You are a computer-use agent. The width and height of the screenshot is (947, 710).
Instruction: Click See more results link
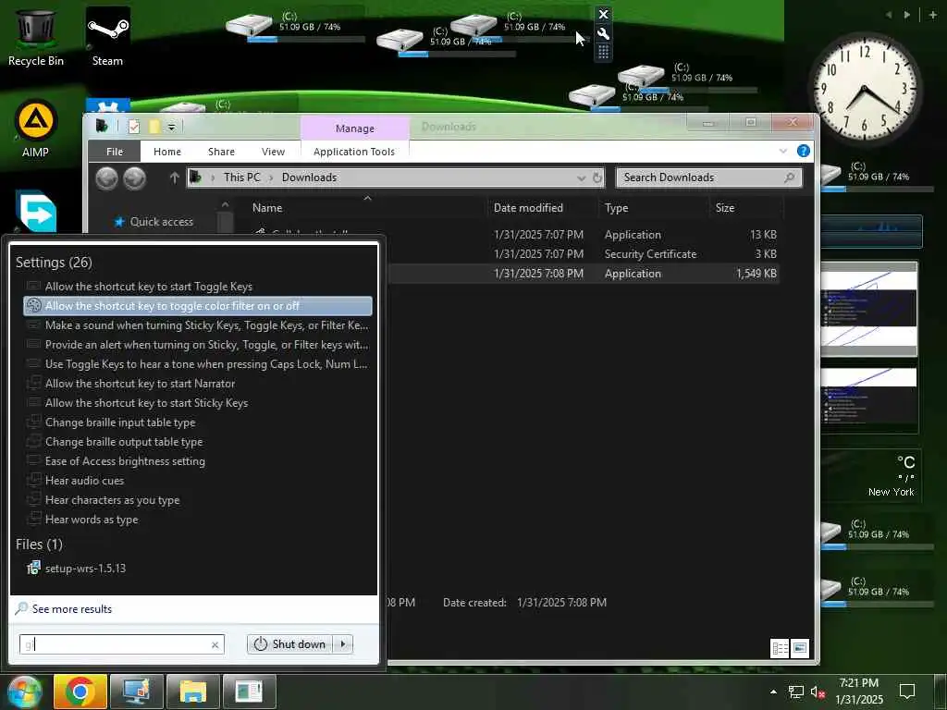coord(72,608)
